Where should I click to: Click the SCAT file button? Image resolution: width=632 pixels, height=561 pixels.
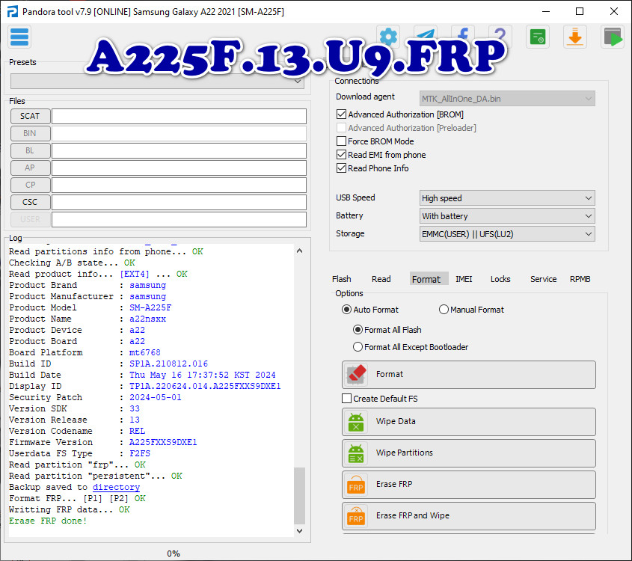[30, 116]
